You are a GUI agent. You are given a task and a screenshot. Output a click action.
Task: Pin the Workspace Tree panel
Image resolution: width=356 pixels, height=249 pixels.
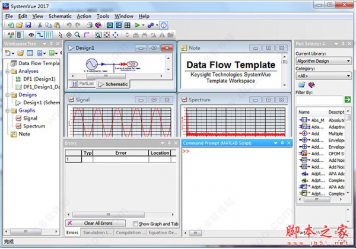pyautogui.click(x=51, y=43)
